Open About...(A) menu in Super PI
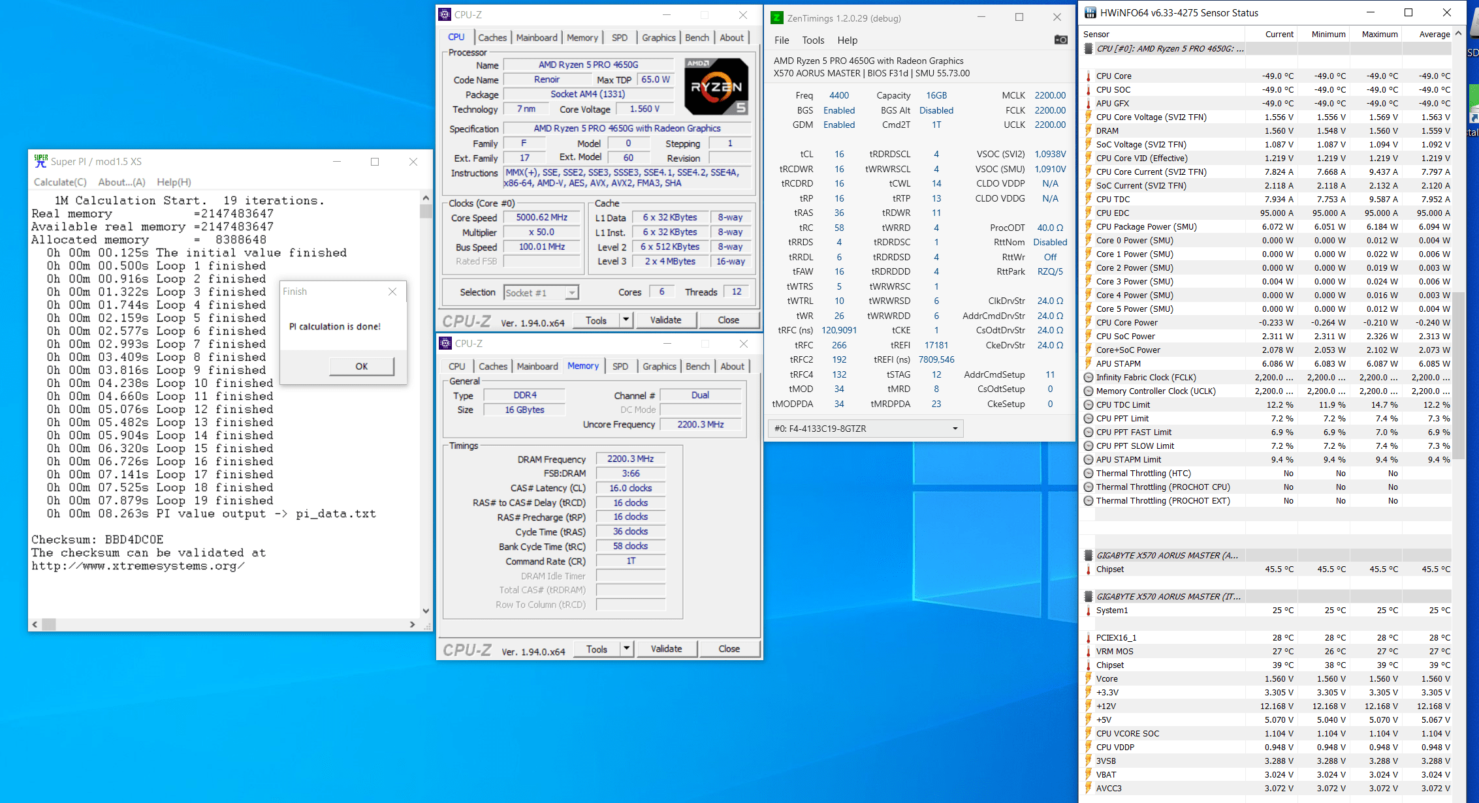Image resolution: width=1479 pixels, height=803 pixels. coord(121,183)
